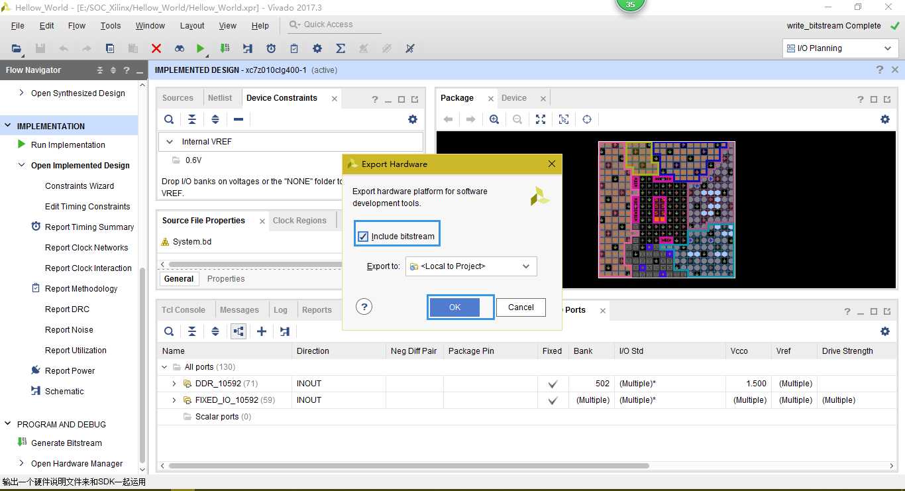Switch to Properties tab under Source File
This screenshot has width=905, height=491.
pos(226,279)
